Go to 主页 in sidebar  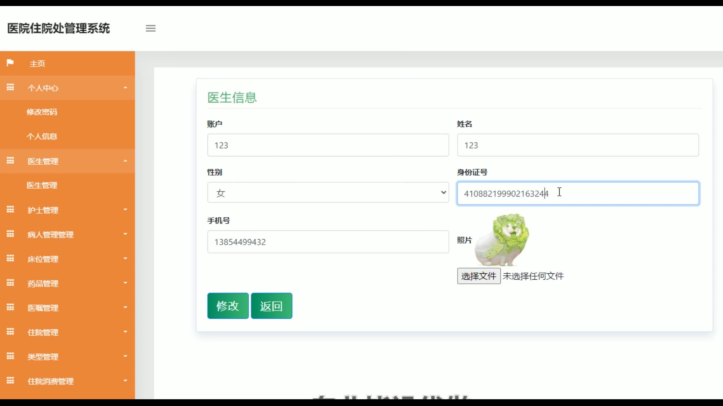point(38,64)
